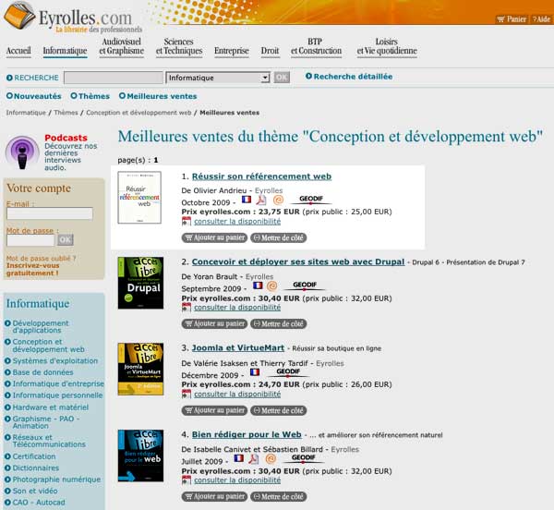Click GEODIF logo on Joomla et VirtueMart
Viewport: 554px width, 510px height.
(x=288, y=371)
